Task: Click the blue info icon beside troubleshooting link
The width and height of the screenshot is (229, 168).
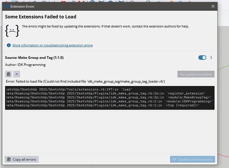Action: click(x=9, y=45)
